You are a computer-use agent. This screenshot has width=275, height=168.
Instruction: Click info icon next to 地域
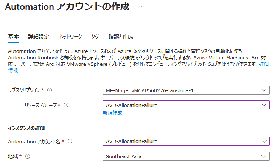pyautogui.click(x=28, y=156)
